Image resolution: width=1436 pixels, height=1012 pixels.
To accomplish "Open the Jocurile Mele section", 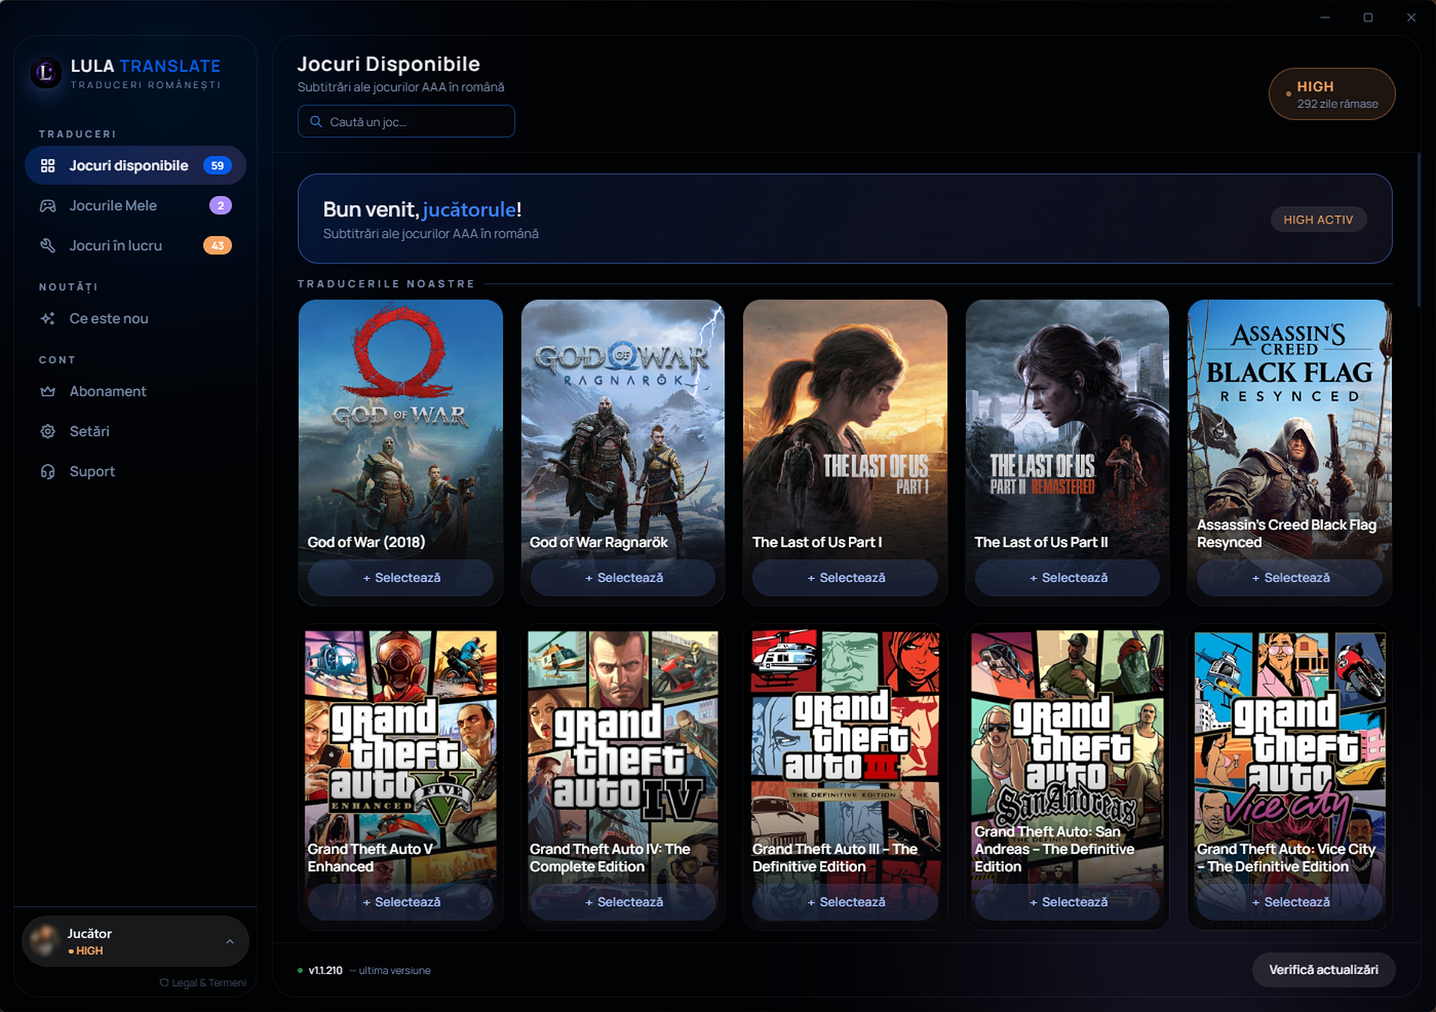I will click(135, 206).
